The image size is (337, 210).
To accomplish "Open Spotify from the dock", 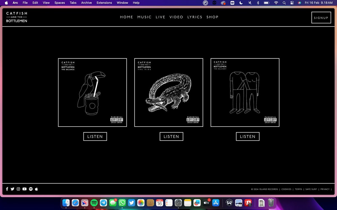I will pyautogui.click(x=94, y=202).
